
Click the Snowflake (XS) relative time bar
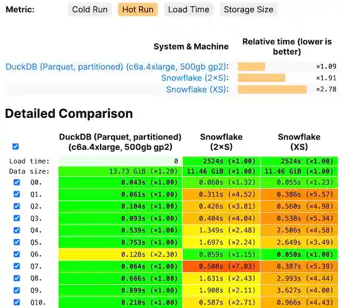pyautogui.click(x=272, y=90)
